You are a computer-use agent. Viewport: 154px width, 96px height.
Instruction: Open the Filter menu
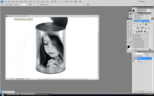(25, 2)
